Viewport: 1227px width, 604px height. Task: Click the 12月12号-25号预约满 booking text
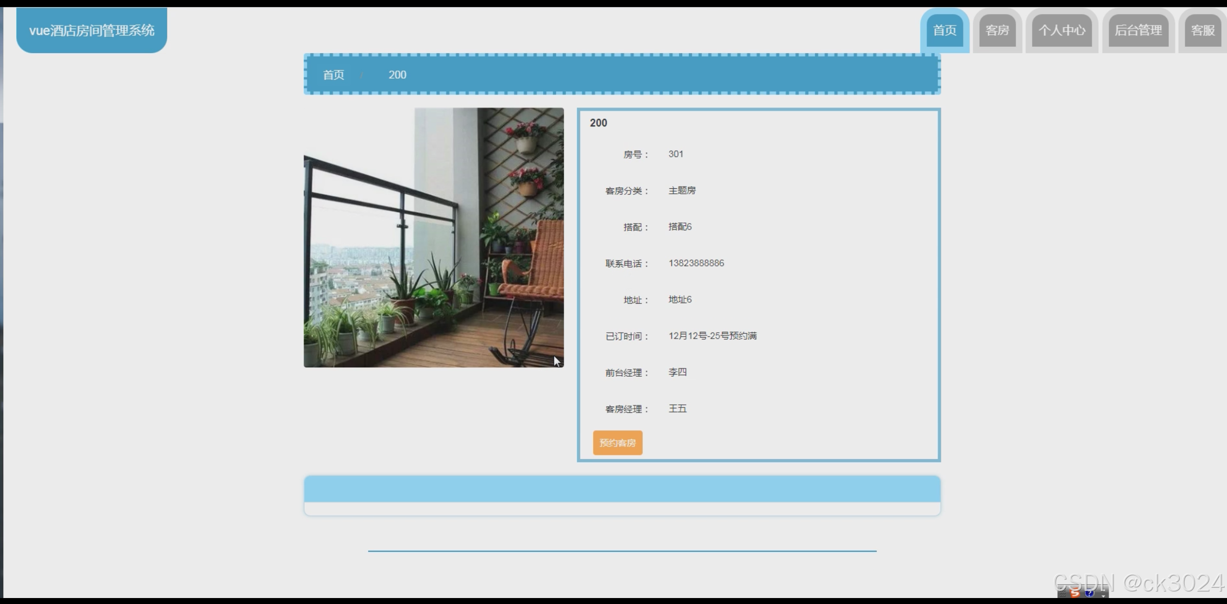(712, 336)
